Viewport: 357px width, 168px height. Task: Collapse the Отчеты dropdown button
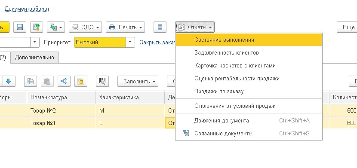(x=195, y=27)
